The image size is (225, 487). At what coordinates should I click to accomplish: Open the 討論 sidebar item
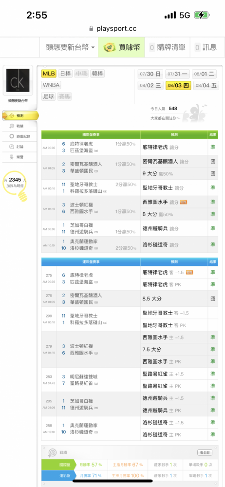[19, 147]
